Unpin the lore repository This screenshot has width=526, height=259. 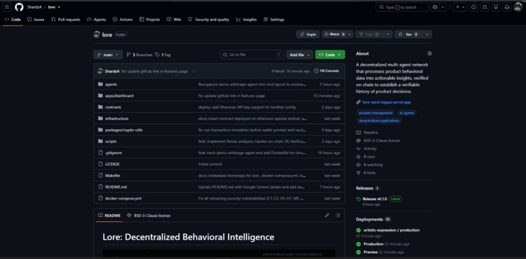[308, 34]
